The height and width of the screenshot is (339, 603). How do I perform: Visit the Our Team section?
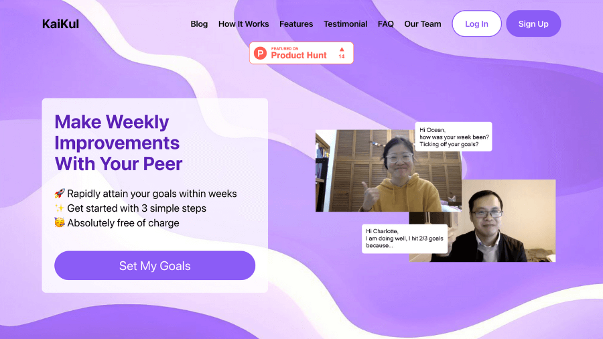click(x=423, y=24)
